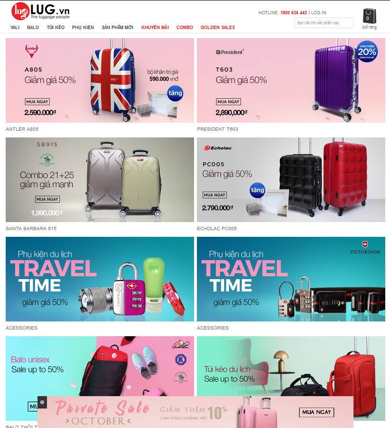Click the LOG IN link
Screen dimensions: 390x428
click(319, 12)
